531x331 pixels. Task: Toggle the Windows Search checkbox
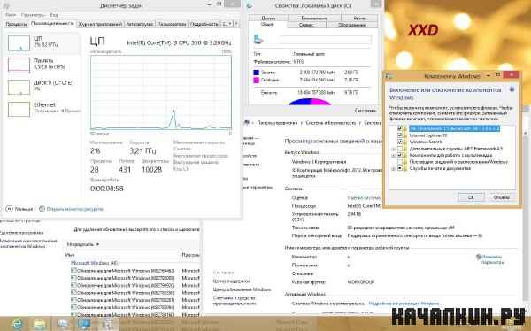click(x=400, y=142)
